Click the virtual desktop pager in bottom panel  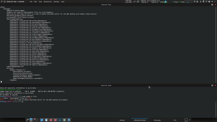pos(34,120)
